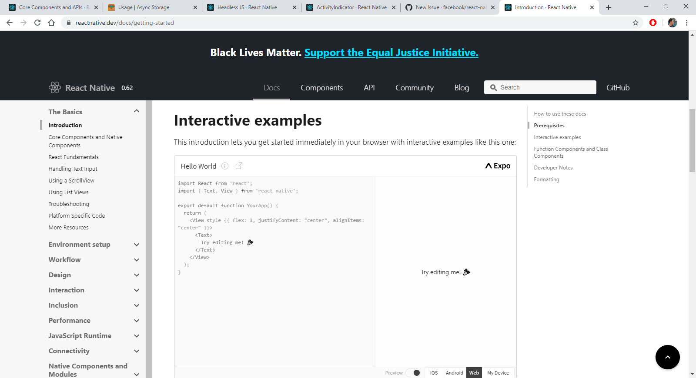The image size is (696, 378).
Task: Expand the Inclusion section
Action: (x=137, y=305)
